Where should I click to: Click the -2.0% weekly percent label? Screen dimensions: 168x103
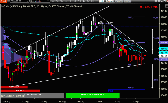155,80
